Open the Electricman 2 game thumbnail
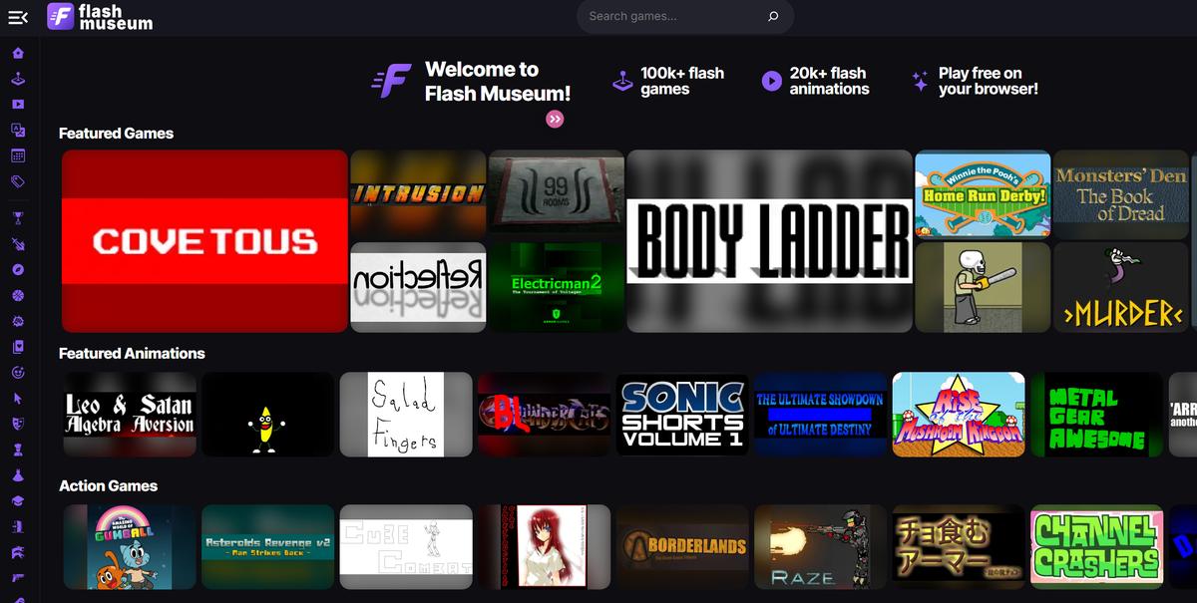This screenshot has width=1197, height=603. [557, 287]
